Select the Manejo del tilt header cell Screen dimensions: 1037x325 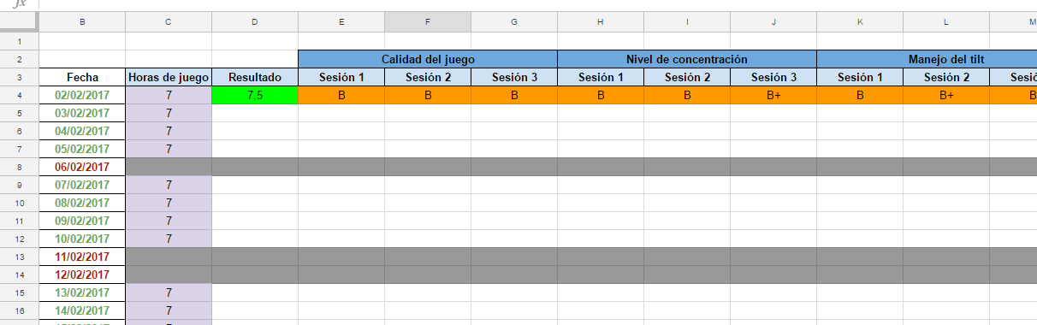(927, 59)
